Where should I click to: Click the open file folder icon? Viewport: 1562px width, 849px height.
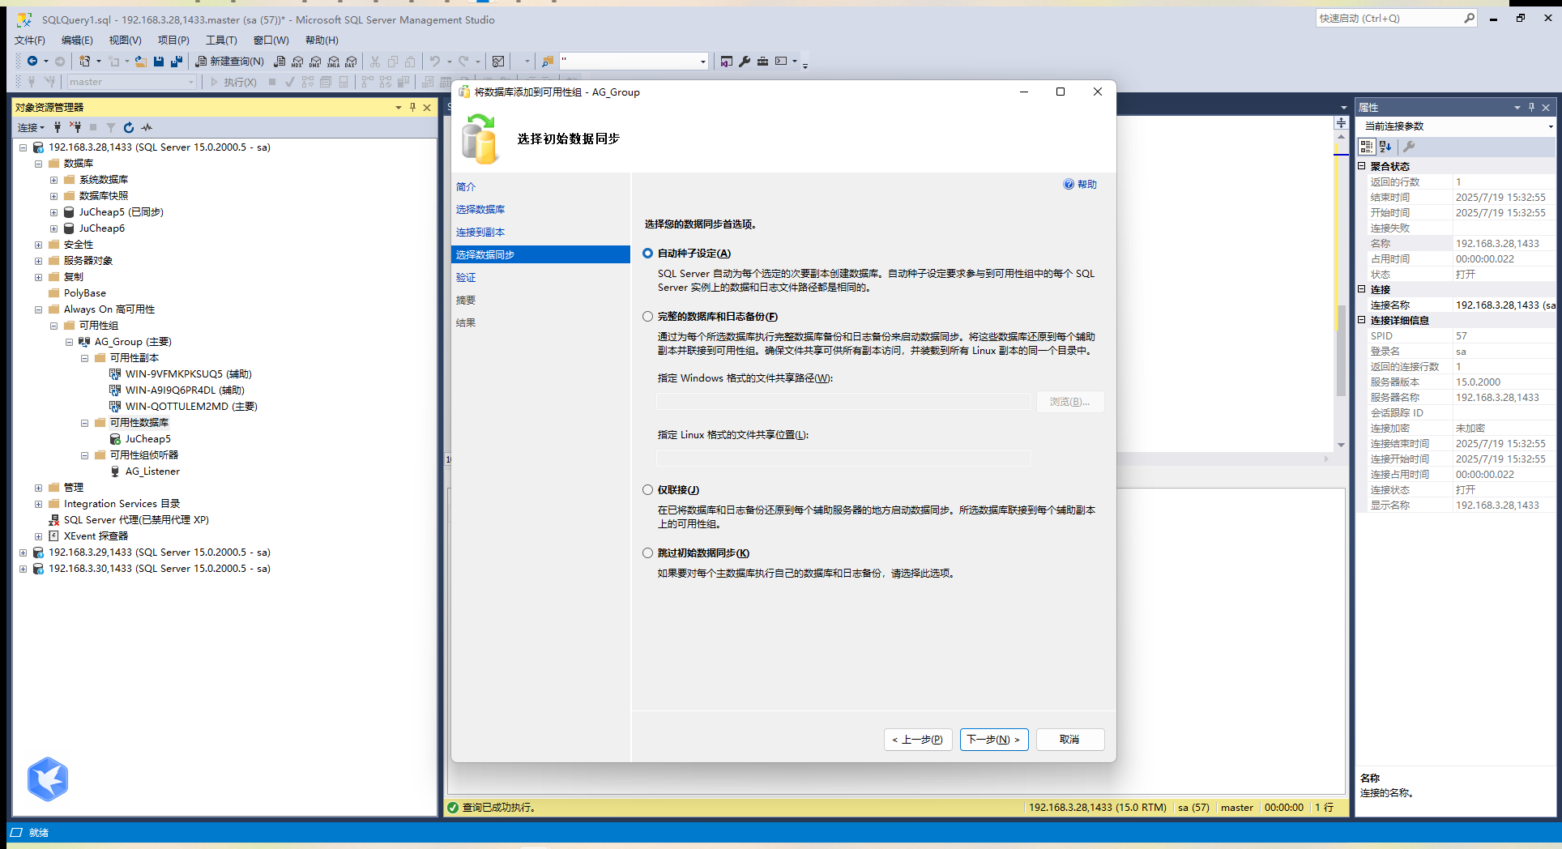[141, 61]
